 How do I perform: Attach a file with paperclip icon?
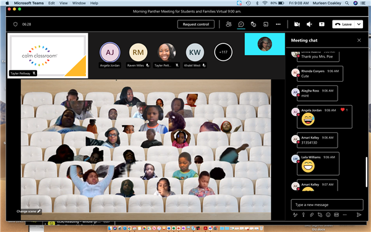[x=312, y=215]
